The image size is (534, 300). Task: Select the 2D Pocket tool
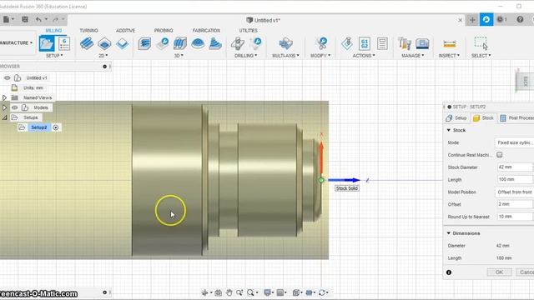(x=104, y=43)
